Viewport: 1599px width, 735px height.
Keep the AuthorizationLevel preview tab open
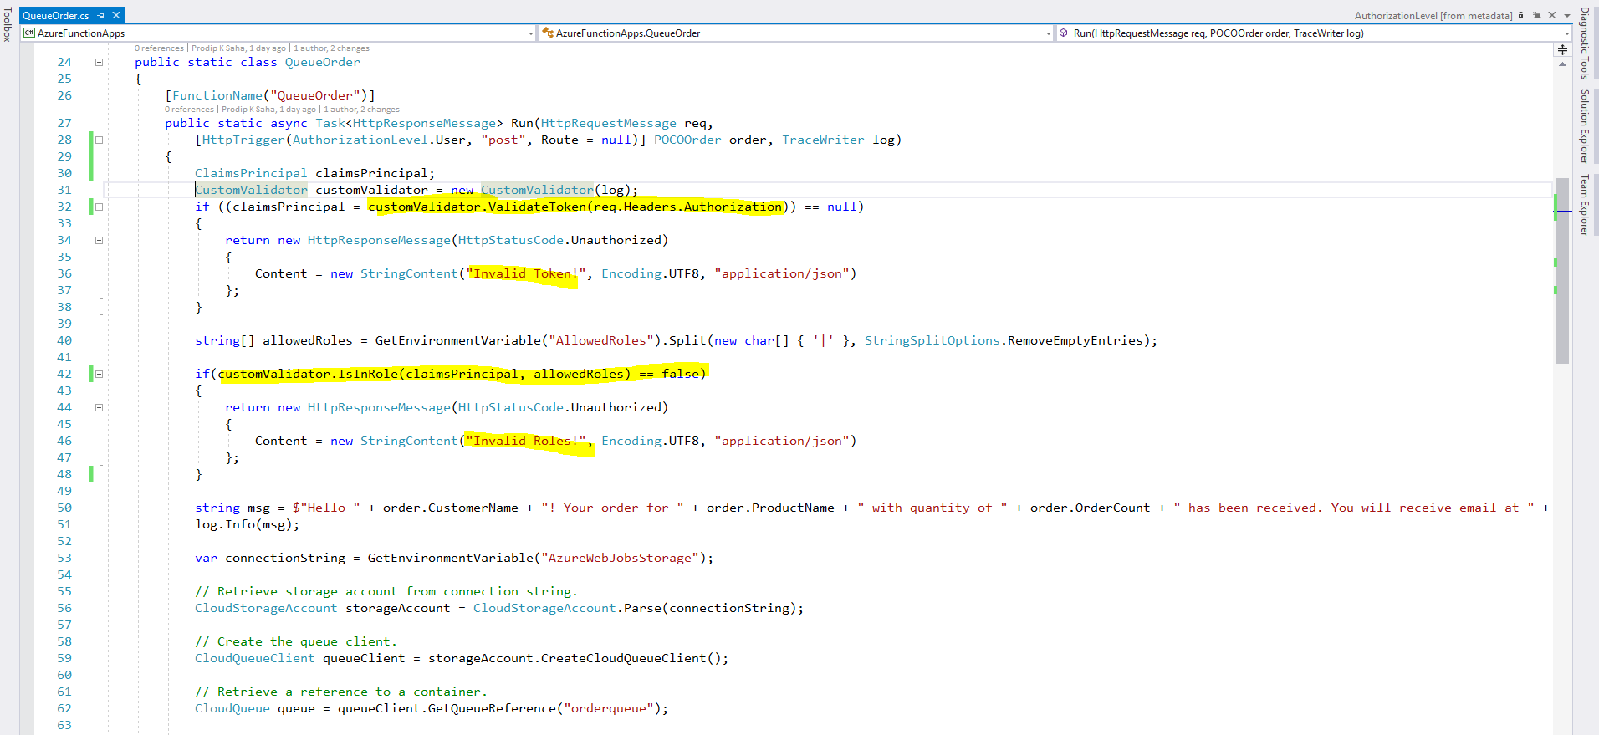click(1537, 15)
